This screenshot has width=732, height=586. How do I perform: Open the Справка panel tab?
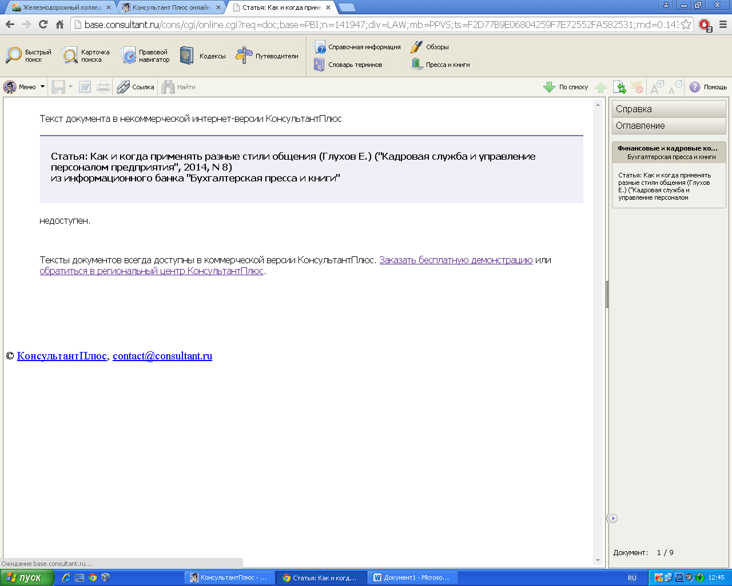pos(669,109)
